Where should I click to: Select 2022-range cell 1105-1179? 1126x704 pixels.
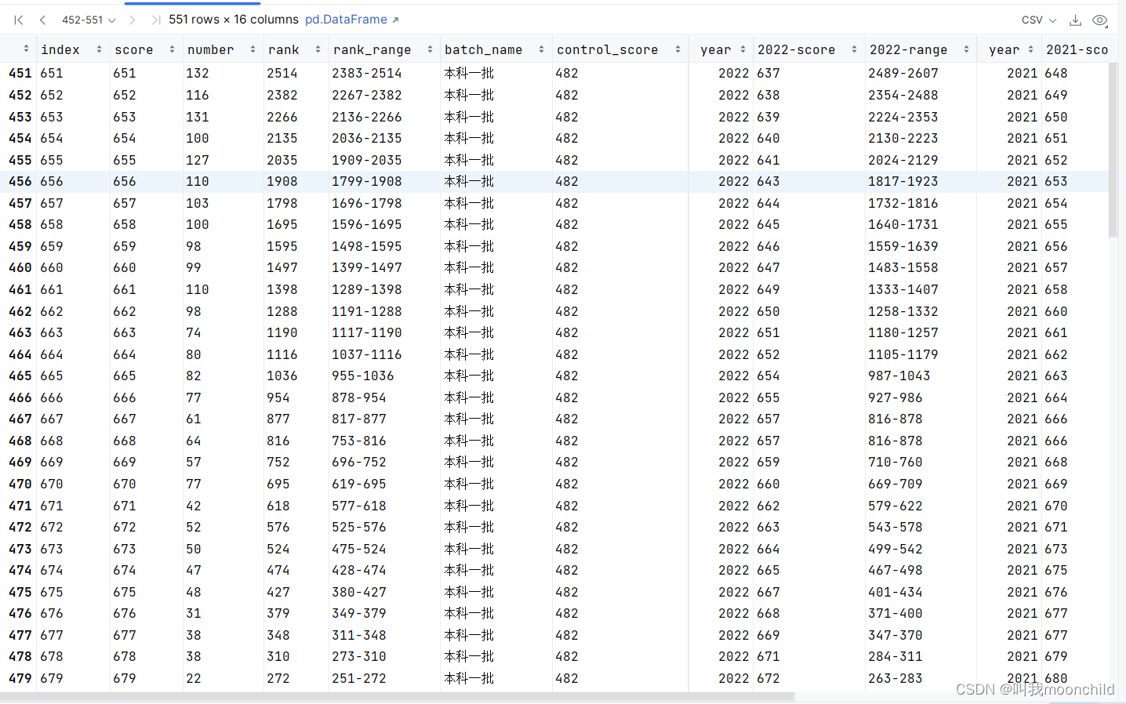pyautogui.click(x=903, y=354)
